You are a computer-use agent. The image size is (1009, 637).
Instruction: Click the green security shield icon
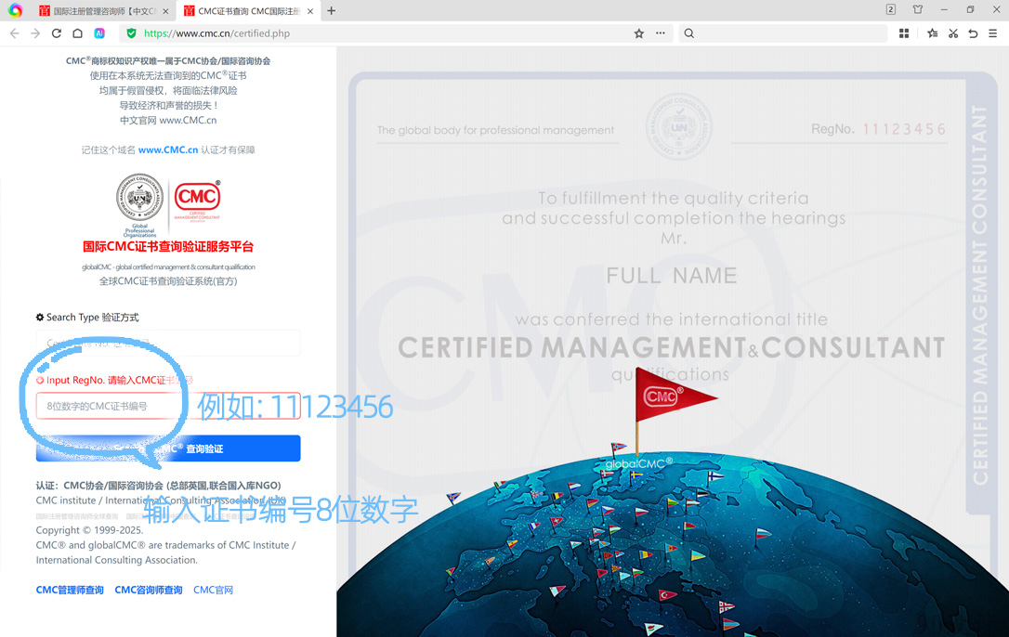(131, 33)
